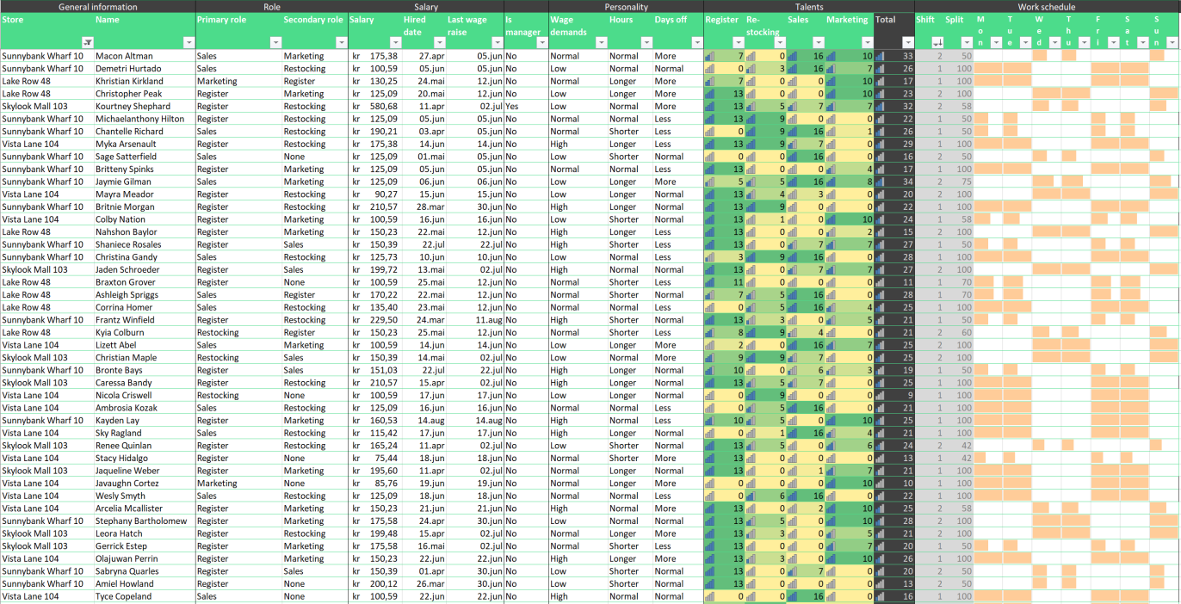Click rating bars icon in Macon Altman's Register cell

click(x=709, y=56)
